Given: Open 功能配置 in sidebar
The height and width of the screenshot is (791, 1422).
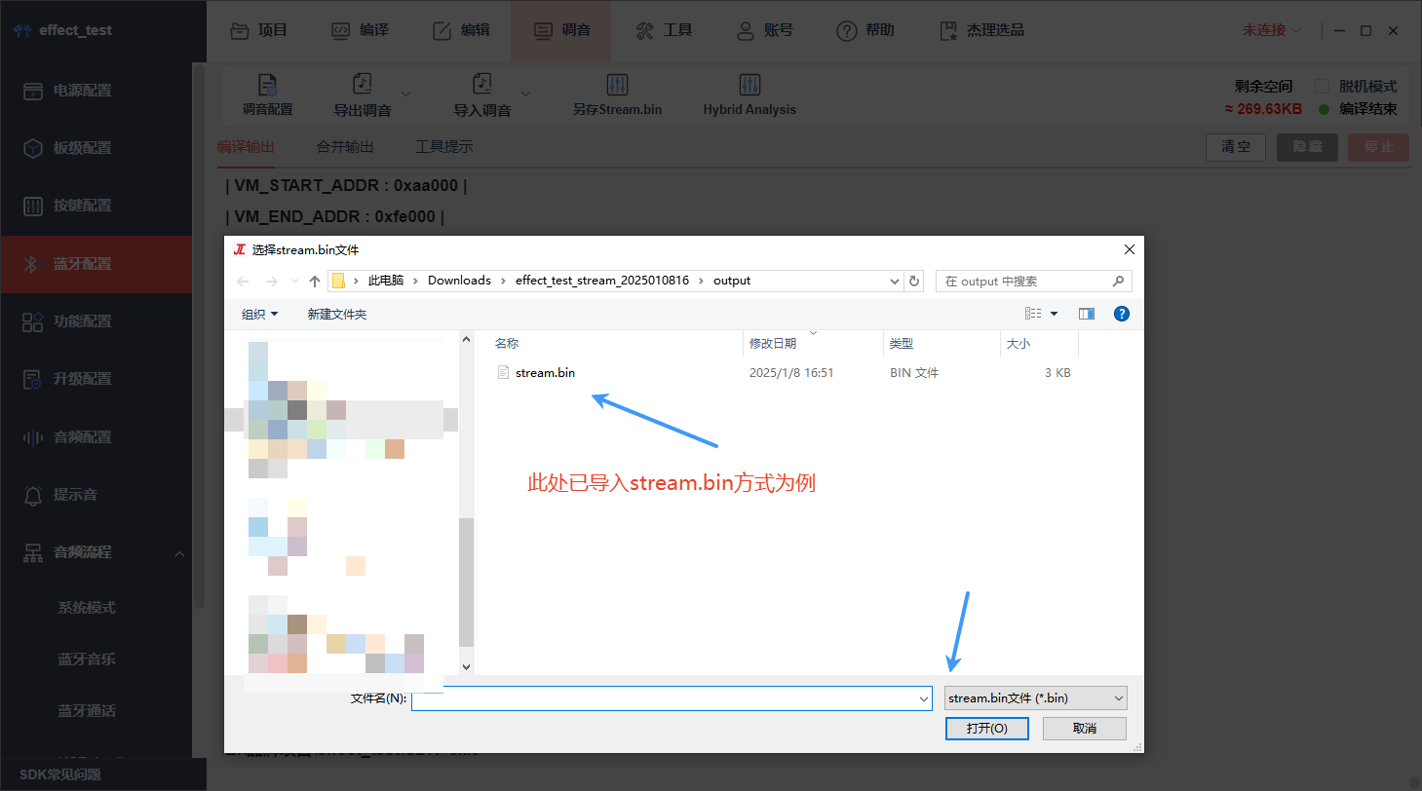Looking at the screenshot, I should 96,321.
